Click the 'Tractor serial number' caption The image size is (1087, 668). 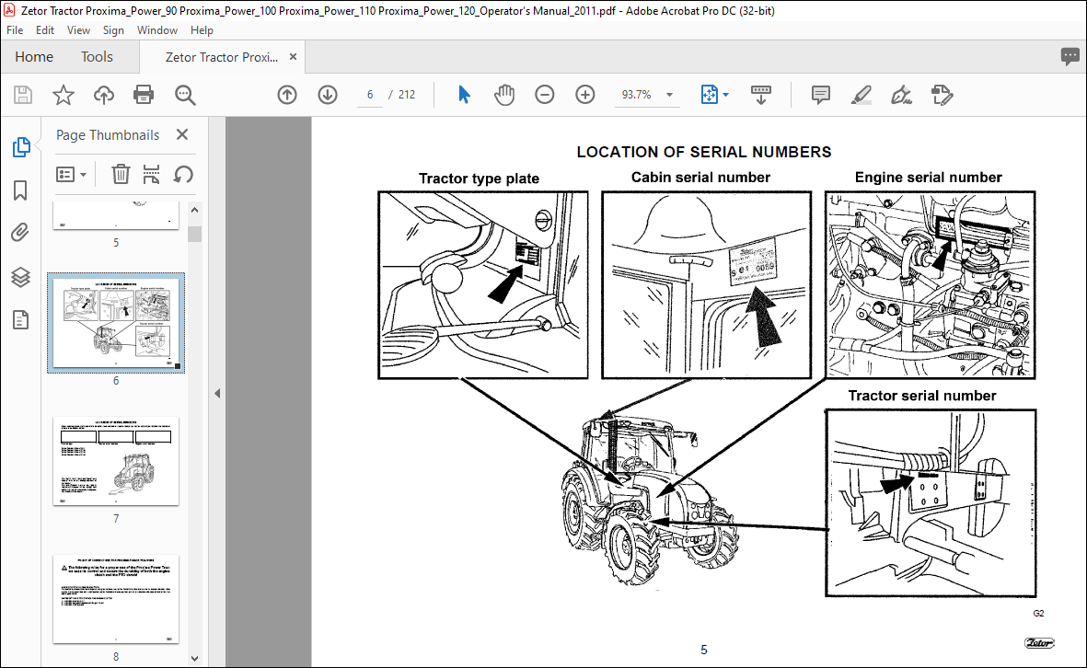coord(922,396)
